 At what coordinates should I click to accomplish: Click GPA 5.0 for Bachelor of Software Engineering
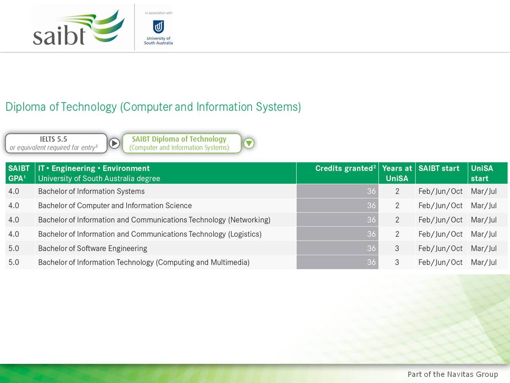click(14, 248)
